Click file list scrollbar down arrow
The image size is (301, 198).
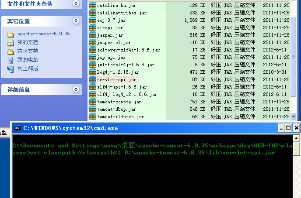293,116
